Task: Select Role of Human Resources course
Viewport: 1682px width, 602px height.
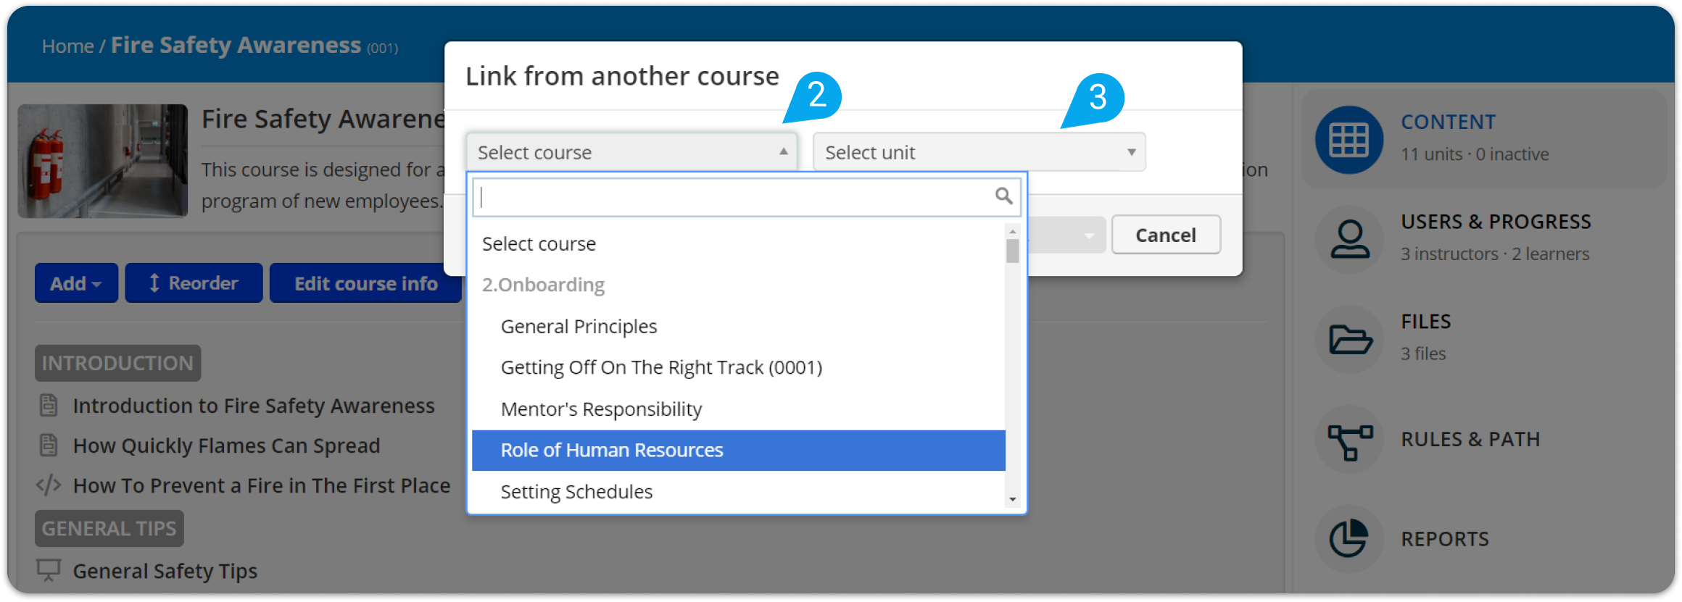Action: (x=612, y=451)
